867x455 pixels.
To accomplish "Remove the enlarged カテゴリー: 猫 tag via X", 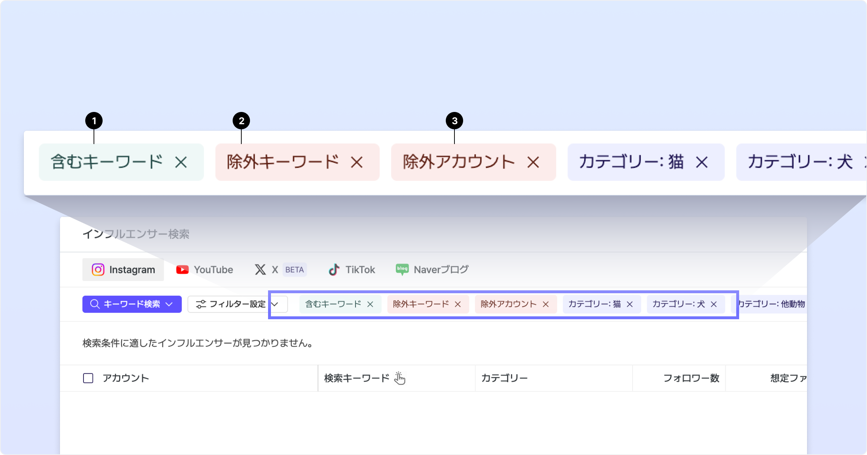I will click(702, 162).
